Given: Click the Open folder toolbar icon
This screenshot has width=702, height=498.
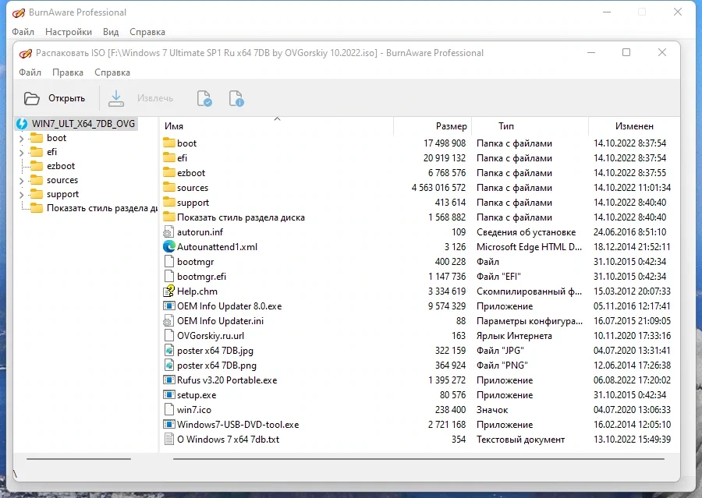Looking at the screenshot, I should point(31,98).
